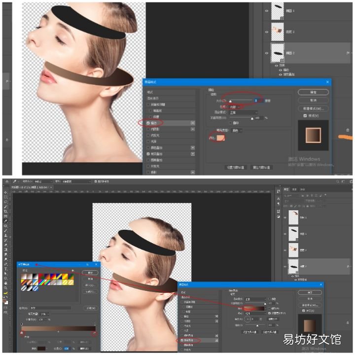
Task: Toggle Gradient Overlay checkbox in lower Layer Style dialog
Action: click(182, 340)
